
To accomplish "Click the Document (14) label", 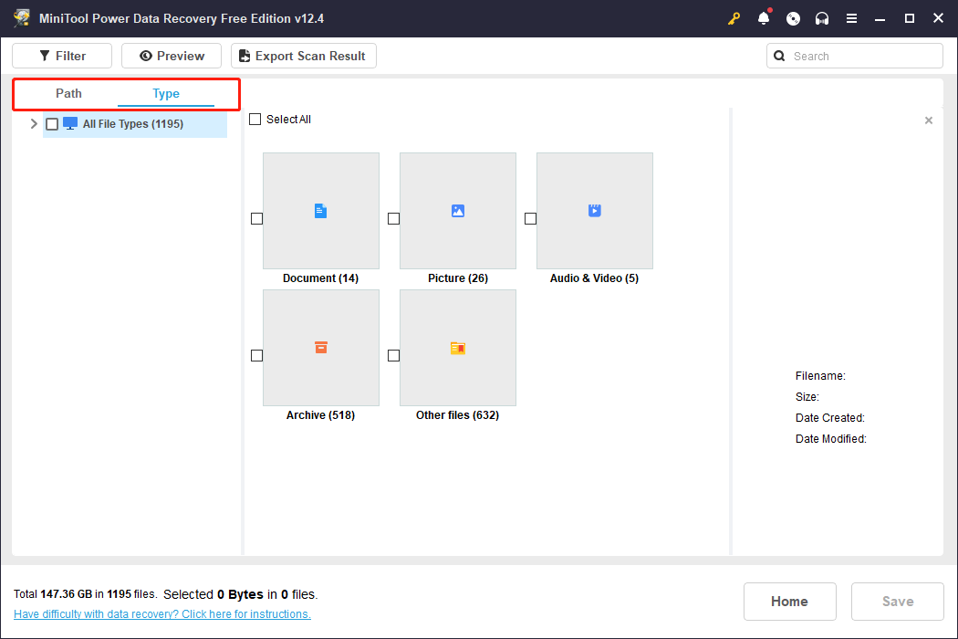I will [321, 278].
